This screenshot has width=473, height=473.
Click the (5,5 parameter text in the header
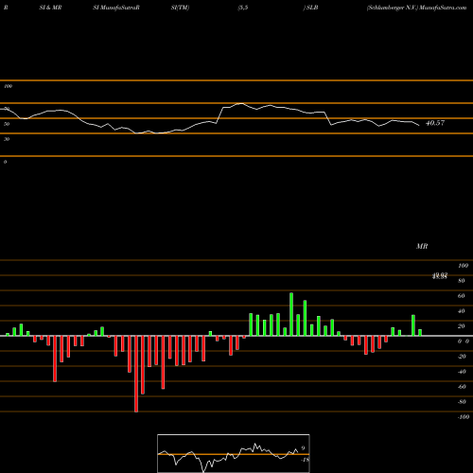[x=243, y=8]
